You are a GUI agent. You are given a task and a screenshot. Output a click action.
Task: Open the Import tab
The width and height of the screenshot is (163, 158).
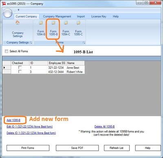tap(81, 16)
